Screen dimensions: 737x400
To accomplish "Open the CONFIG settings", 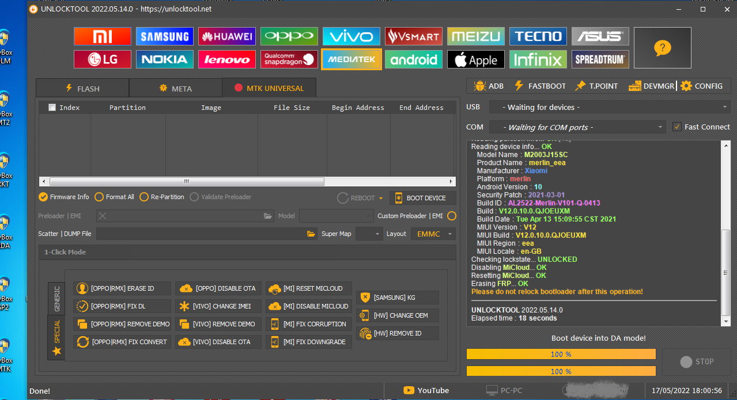I will click(701, 86).
